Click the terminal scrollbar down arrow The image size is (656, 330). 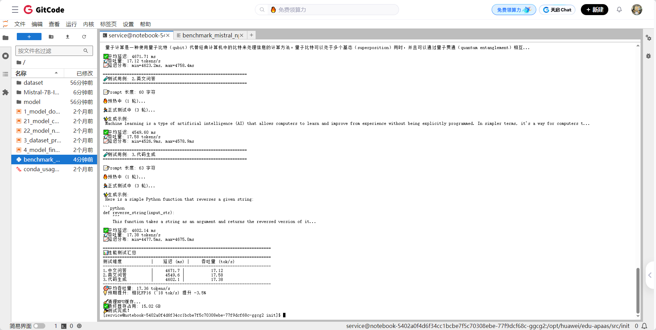(x=638, y=316)
